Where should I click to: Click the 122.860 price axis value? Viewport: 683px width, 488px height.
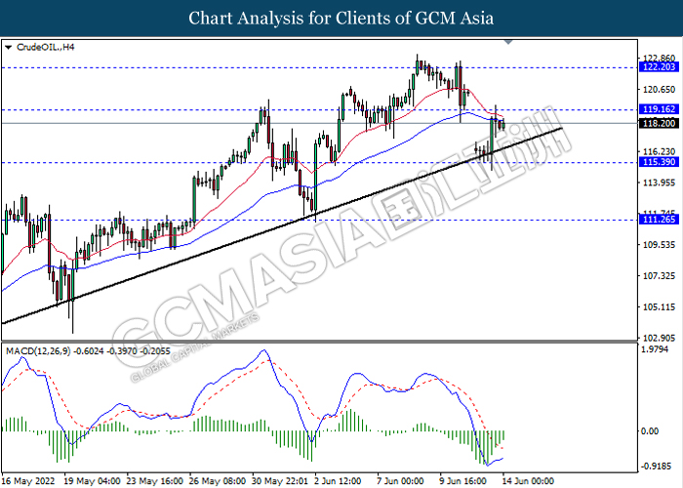659,58
